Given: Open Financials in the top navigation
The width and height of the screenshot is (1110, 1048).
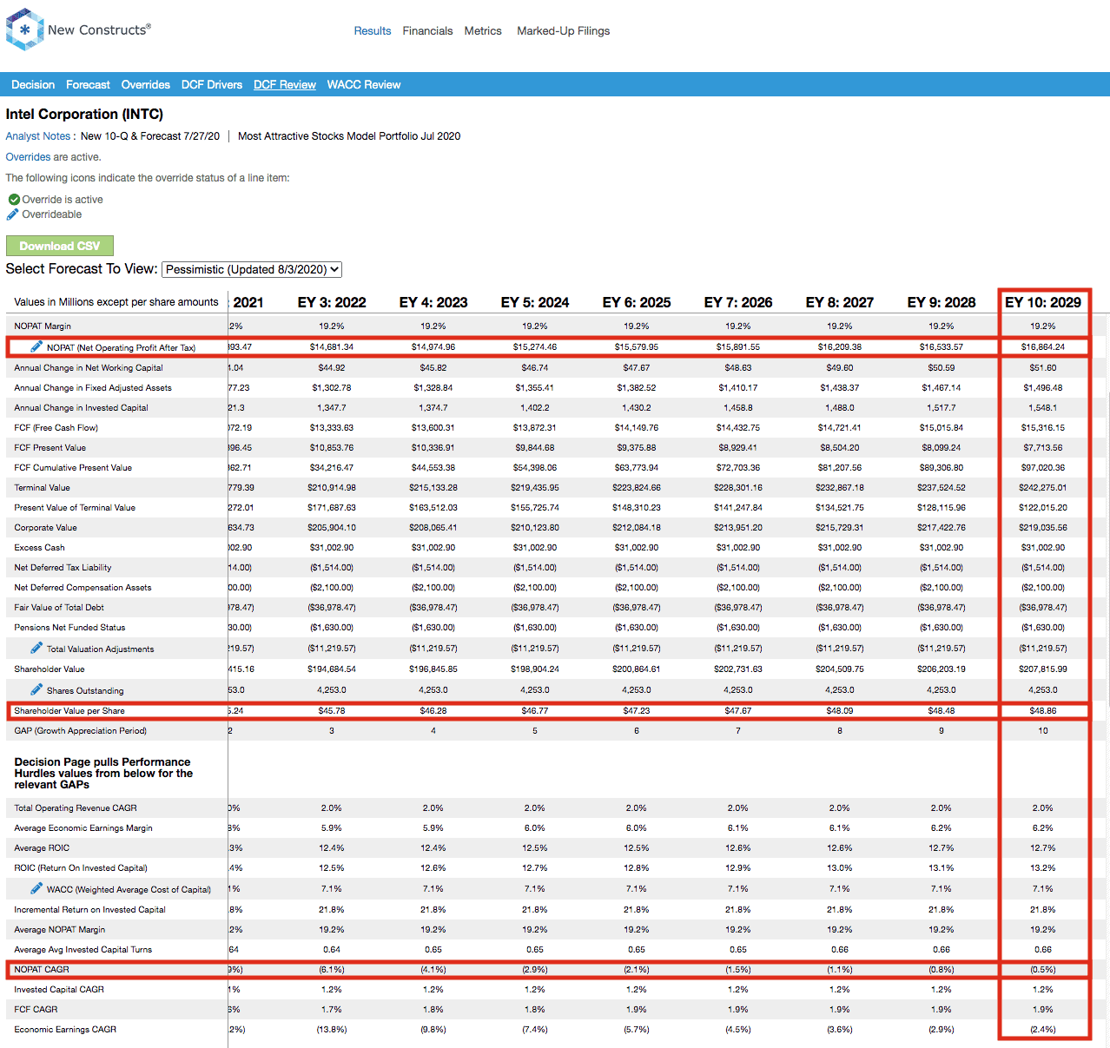Looking at the screenshot, I should [x=427, y=31].
